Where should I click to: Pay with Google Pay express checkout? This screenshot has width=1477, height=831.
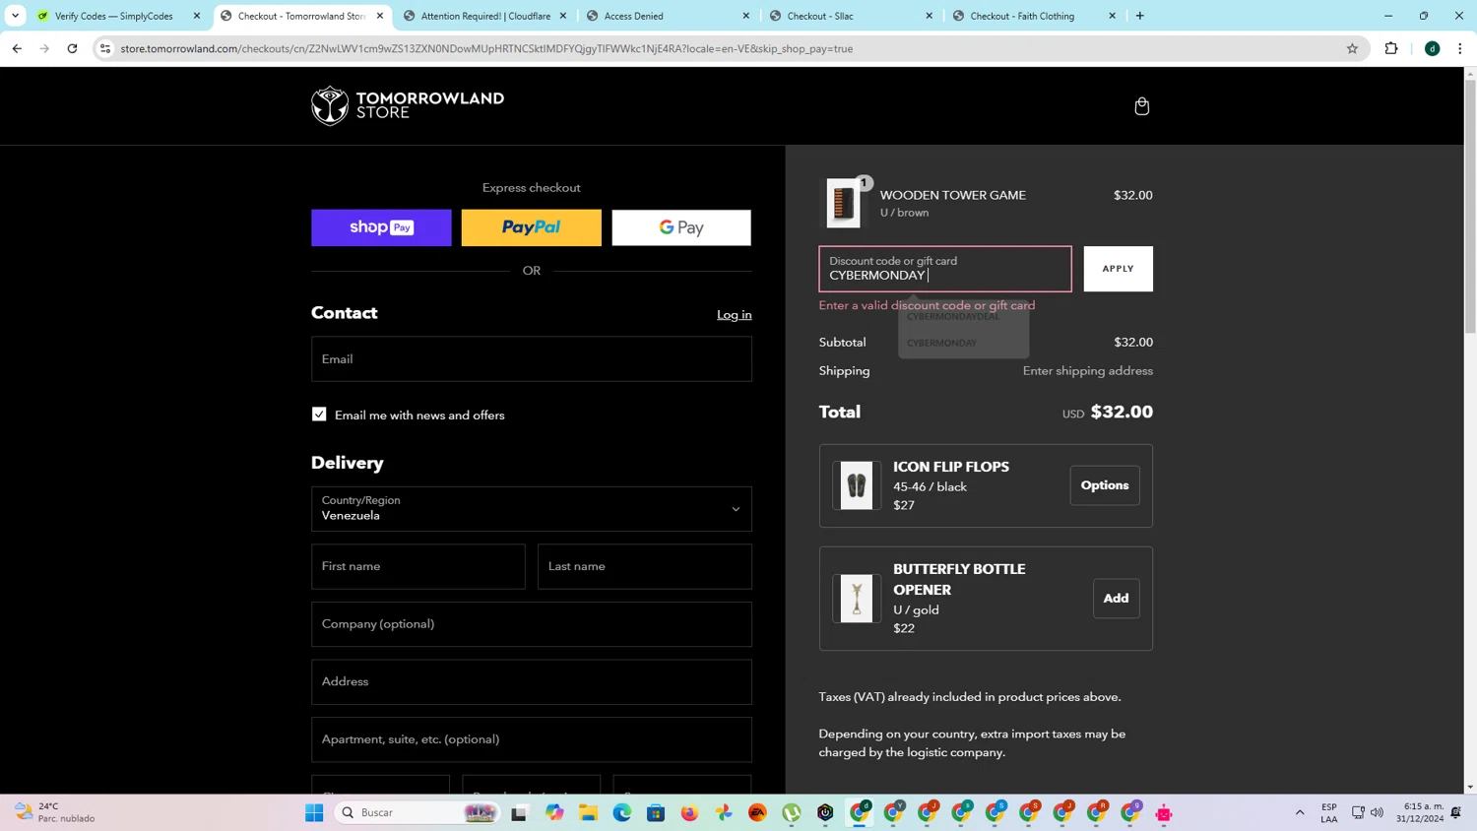(x=681, y=227)
